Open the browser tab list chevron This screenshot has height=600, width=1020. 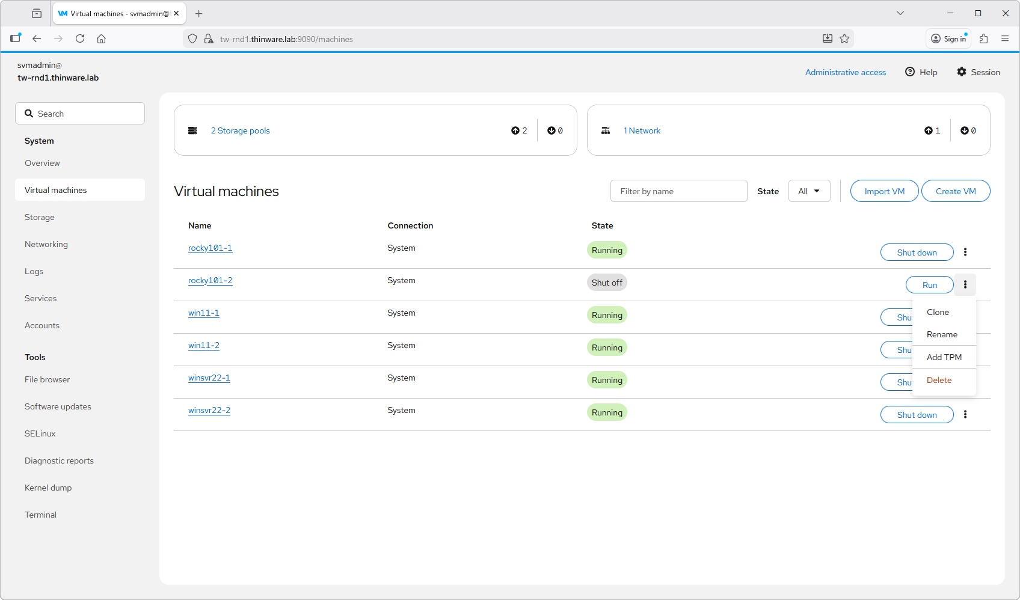900,13
